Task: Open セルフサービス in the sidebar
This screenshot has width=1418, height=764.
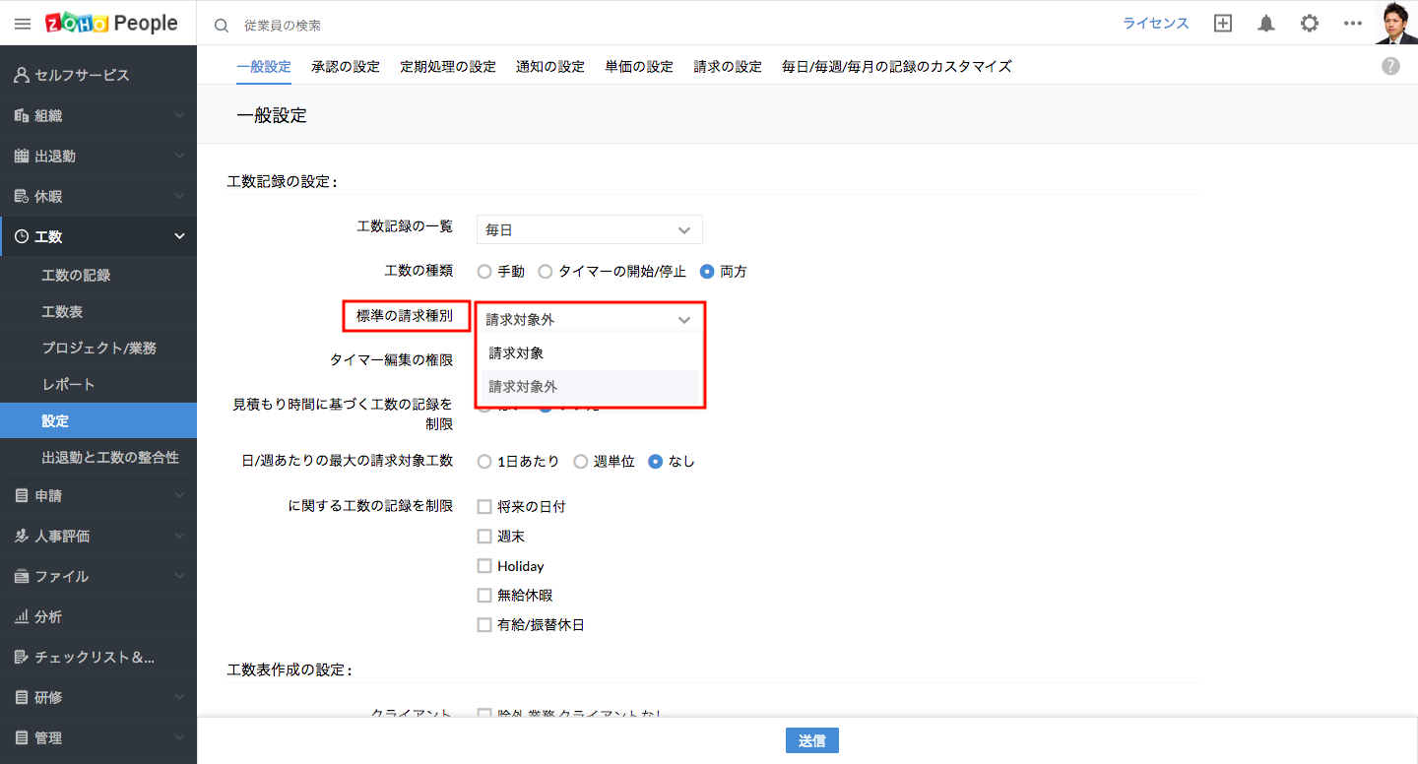Action: tap(82, 76)
